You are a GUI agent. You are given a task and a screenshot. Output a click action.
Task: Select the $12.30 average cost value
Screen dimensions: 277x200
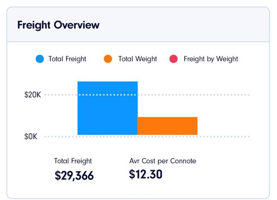(x=145, y=174)
